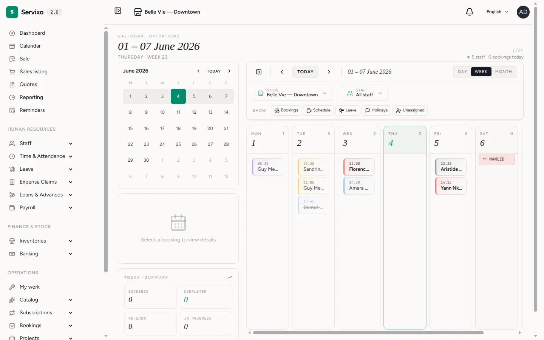The image size is (544, 340).
Task: Click the Leave icon in sidebar
Action: click(x=12, y=169)
